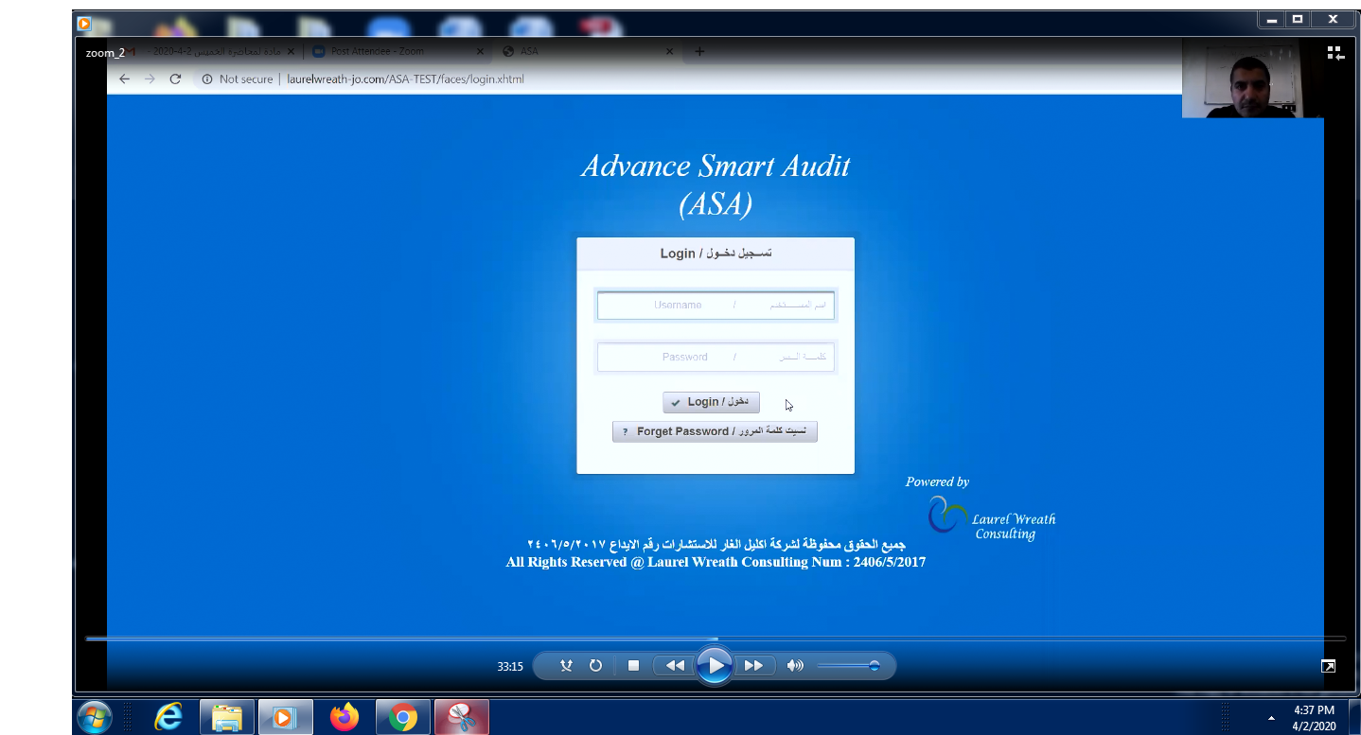Turn on repeat in the player controls
Image resolution: width=1361 pixels, height=735 pixels.
point(595,666)
